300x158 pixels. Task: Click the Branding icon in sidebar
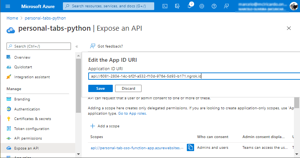click(x=8, y=99)
